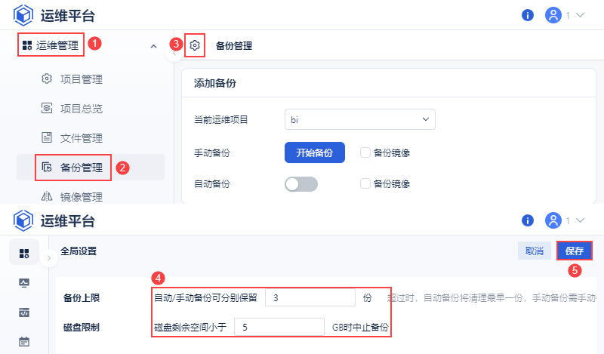
Task: Open 文件管理 in the sidebar
Action: [81, 138]
